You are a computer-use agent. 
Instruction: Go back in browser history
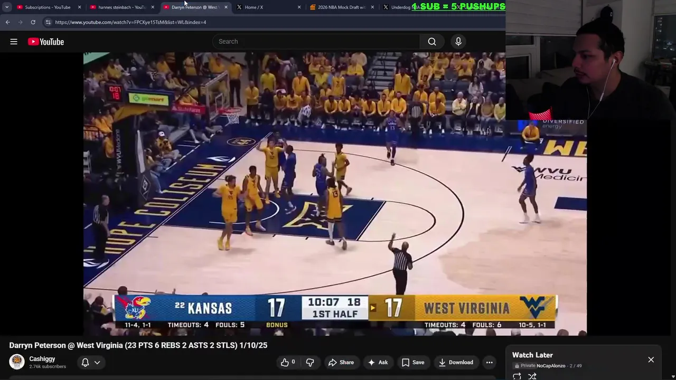(7, 22)
